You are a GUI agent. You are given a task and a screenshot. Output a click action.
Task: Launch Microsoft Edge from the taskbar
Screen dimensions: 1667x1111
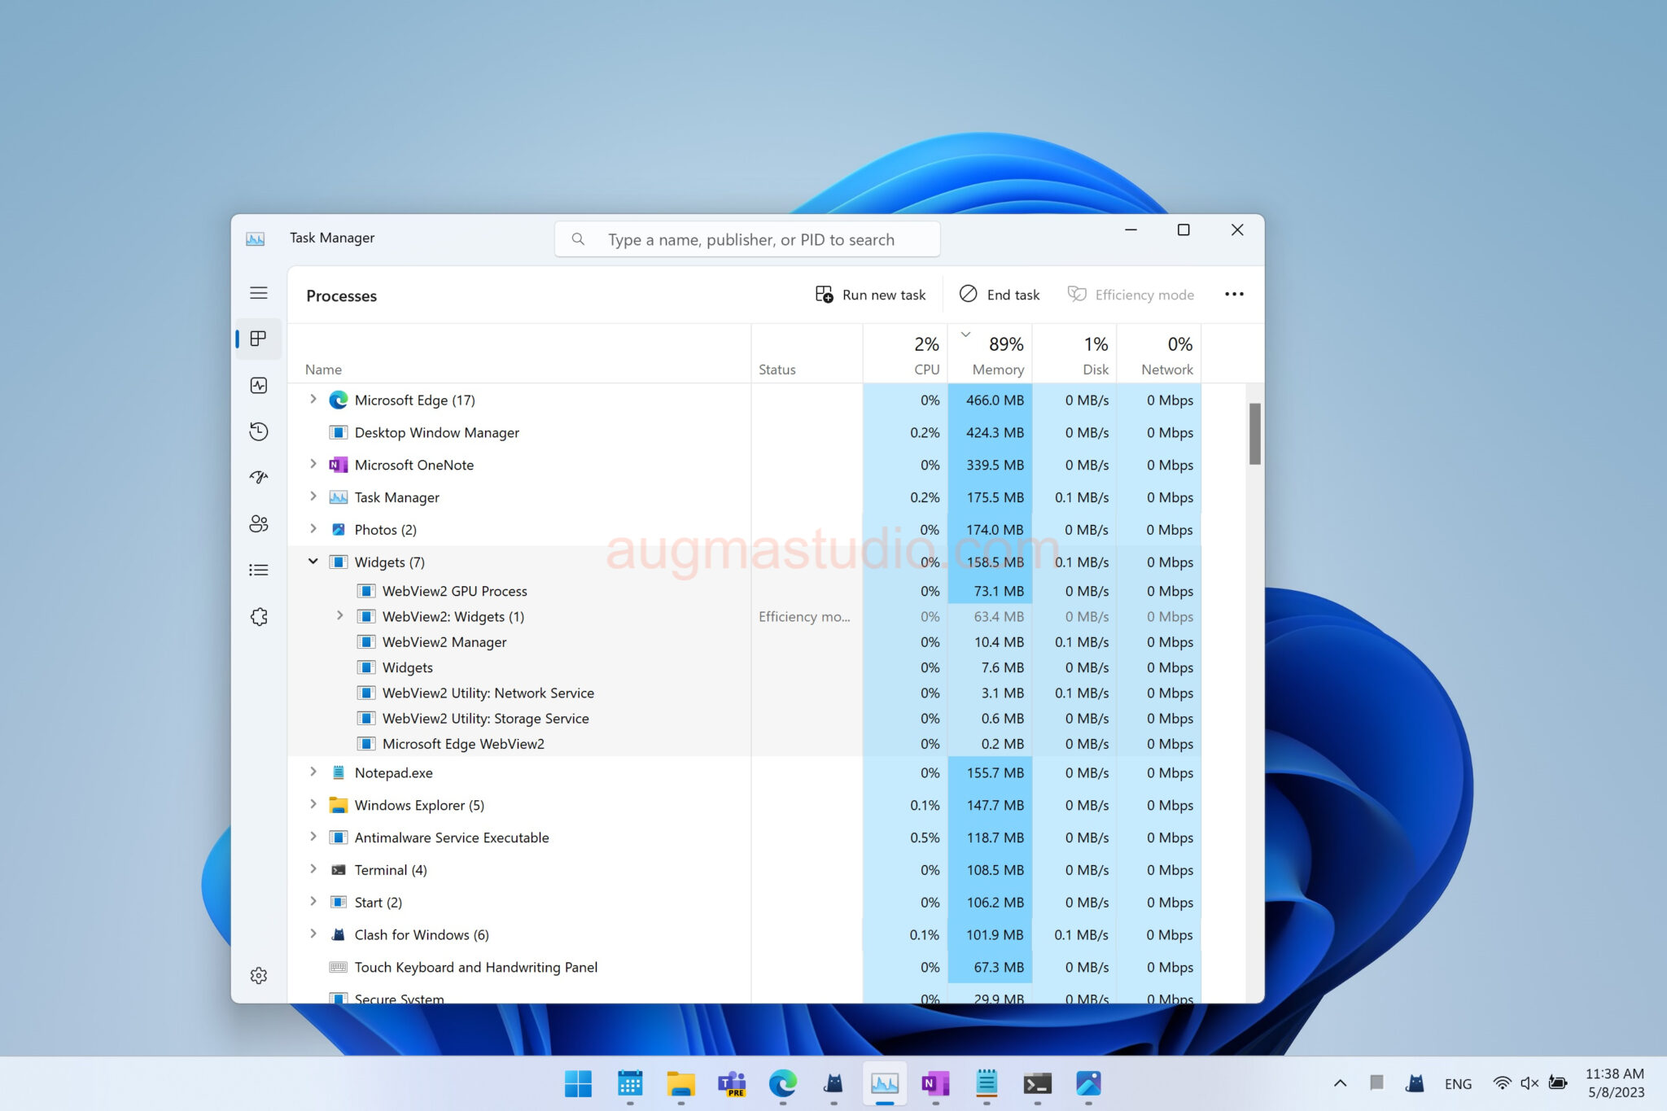point(783,1084)
